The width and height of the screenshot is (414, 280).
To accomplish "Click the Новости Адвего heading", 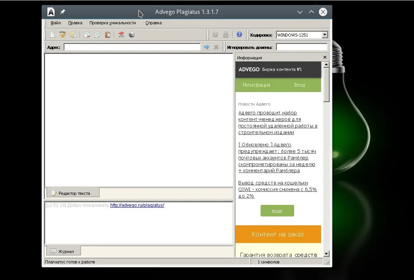I will pos(254,104).
